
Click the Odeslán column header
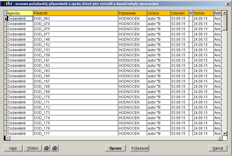(179, 13)
